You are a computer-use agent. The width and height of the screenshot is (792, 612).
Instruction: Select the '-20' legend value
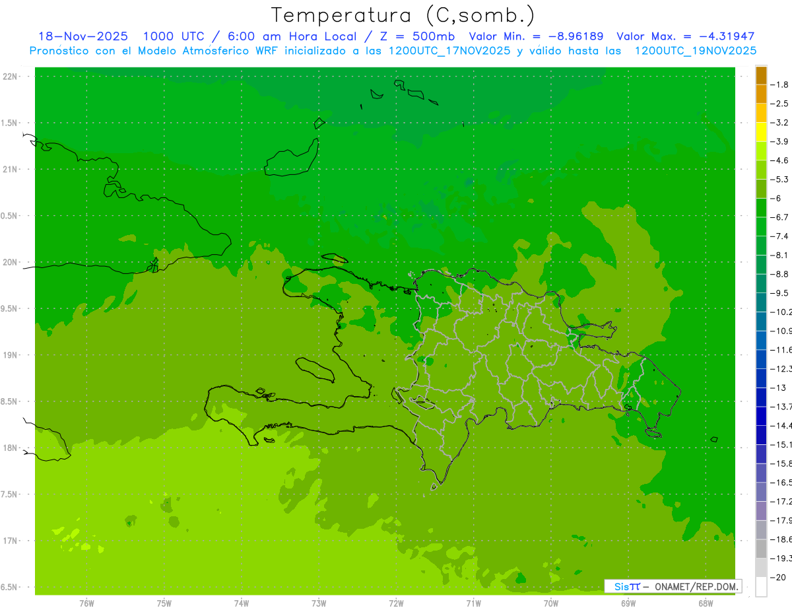(778, 577)
